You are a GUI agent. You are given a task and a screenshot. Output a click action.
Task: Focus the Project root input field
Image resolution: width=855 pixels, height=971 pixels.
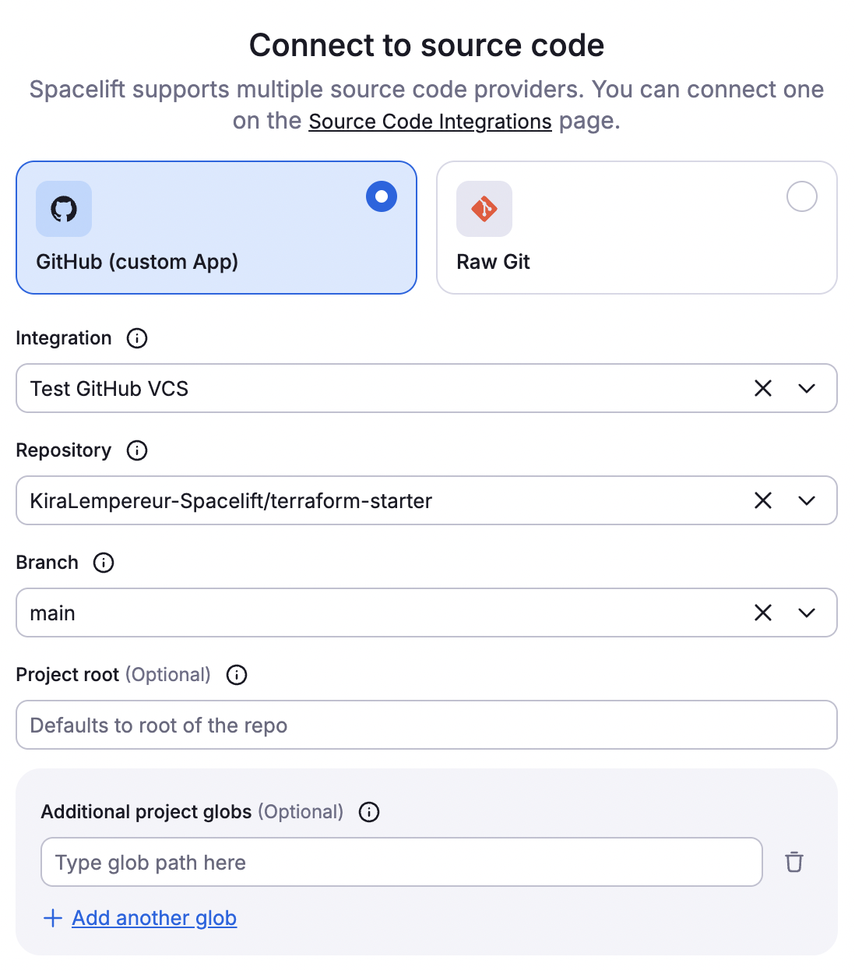(x=427, y=725)
